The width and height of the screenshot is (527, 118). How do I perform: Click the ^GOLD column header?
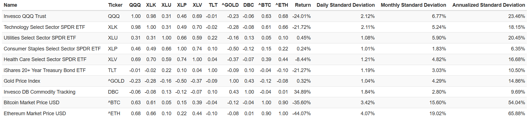(x=230, y=5)
